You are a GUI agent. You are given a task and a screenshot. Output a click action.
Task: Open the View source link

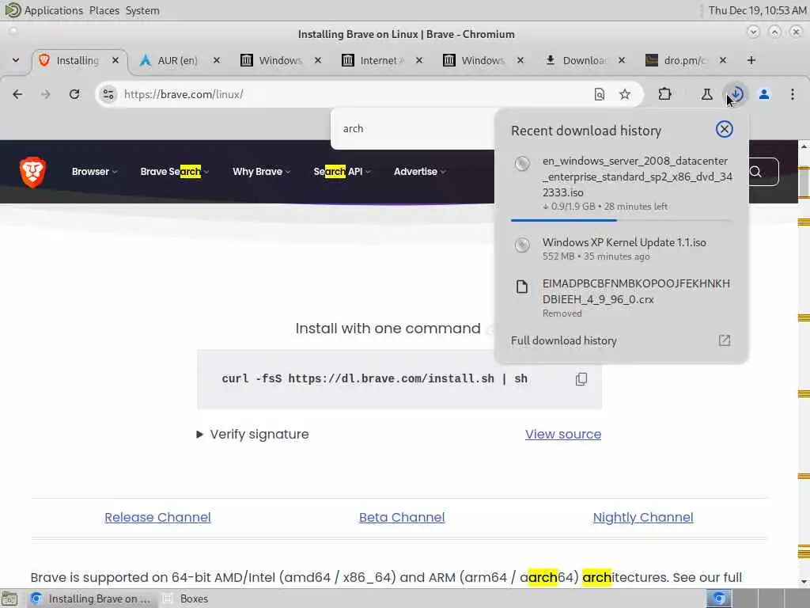click(563, 435)
